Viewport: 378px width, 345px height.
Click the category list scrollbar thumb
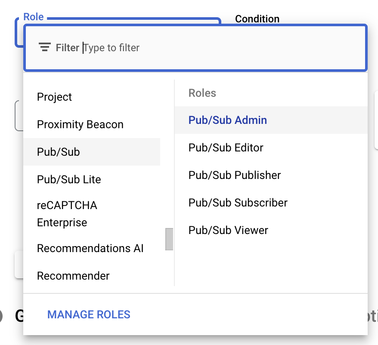[x=169, y=239]
